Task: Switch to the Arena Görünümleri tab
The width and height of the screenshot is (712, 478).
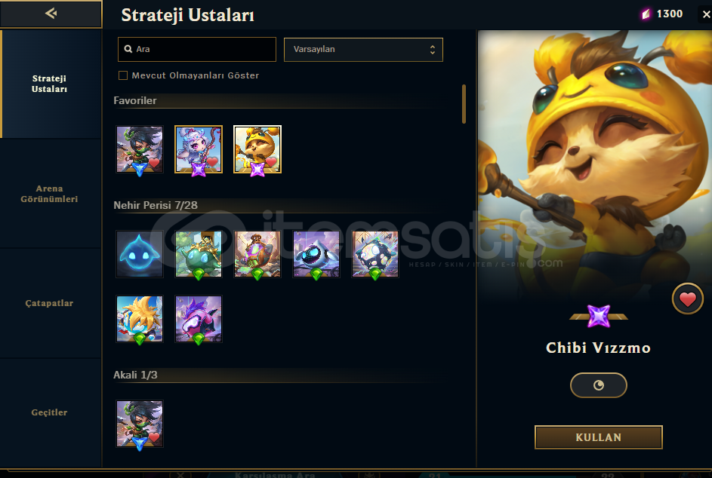Action: click(x=50, y=194)
